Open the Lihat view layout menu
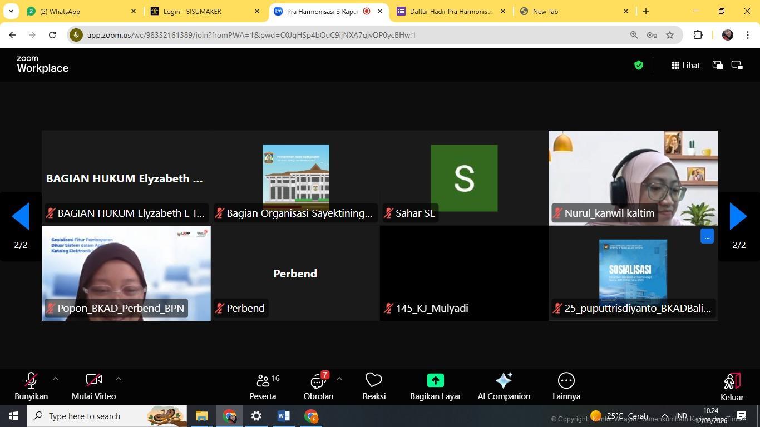 tap(685, 66)
